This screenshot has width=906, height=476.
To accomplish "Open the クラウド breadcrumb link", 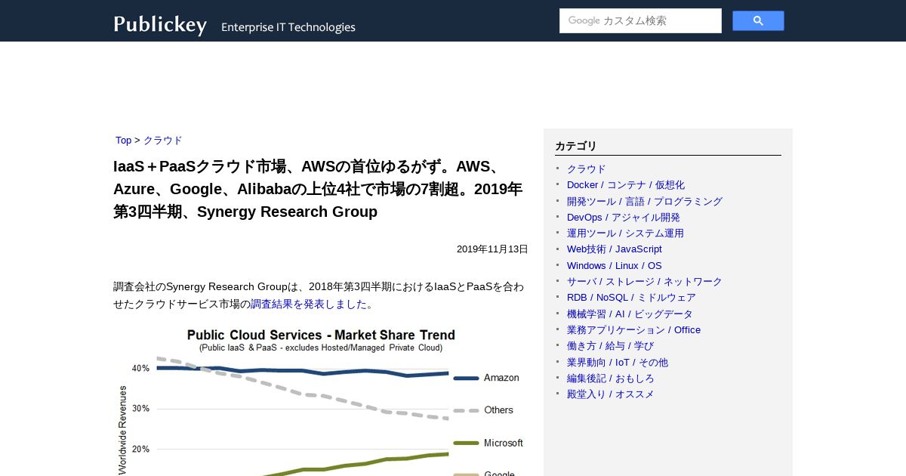I will 163,141.
